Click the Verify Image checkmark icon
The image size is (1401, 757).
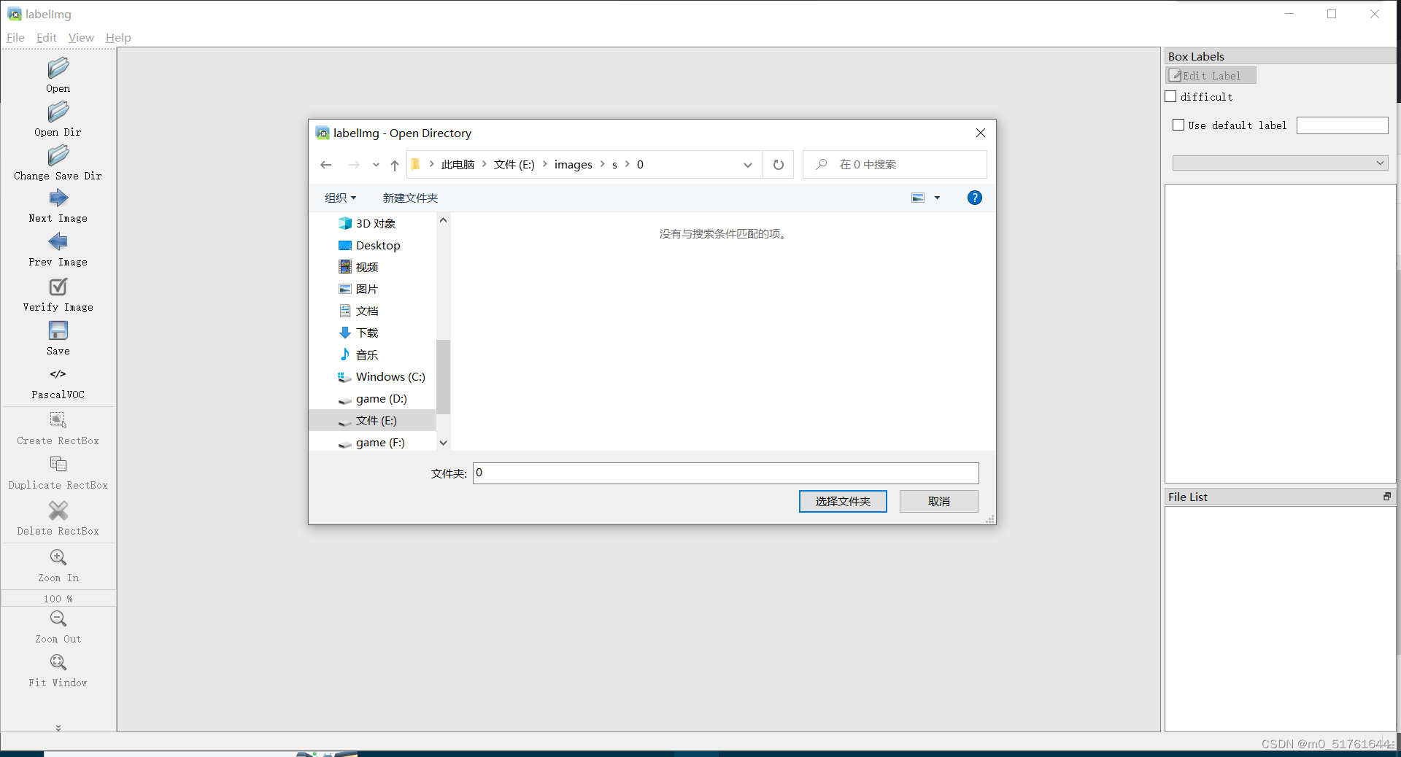coord(58,287)
